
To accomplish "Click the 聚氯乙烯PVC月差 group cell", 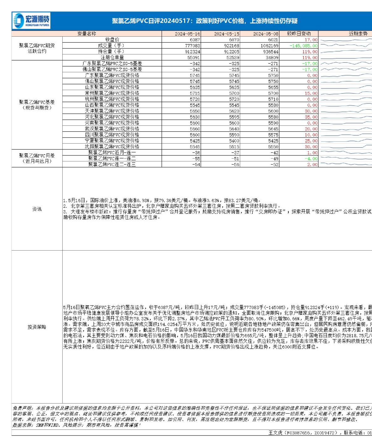I will (37, 158).
